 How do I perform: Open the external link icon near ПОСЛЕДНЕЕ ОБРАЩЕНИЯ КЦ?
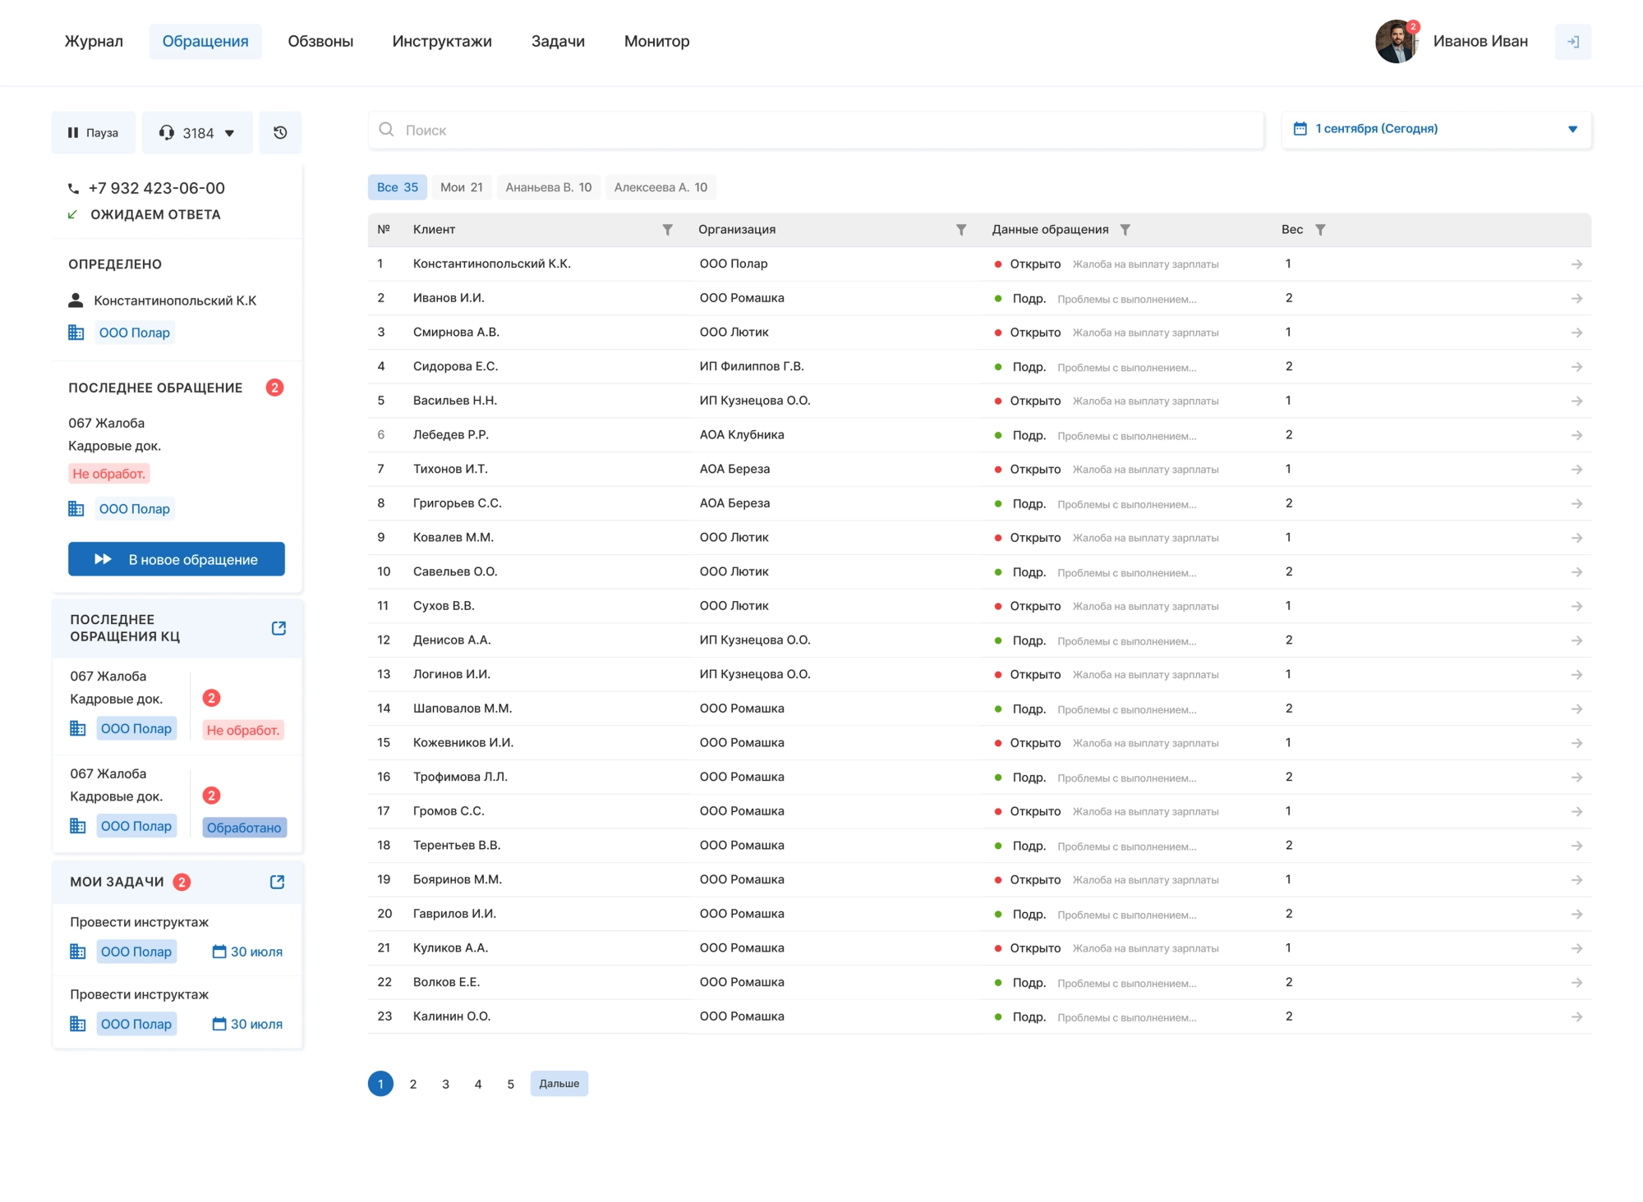[278, 627]
